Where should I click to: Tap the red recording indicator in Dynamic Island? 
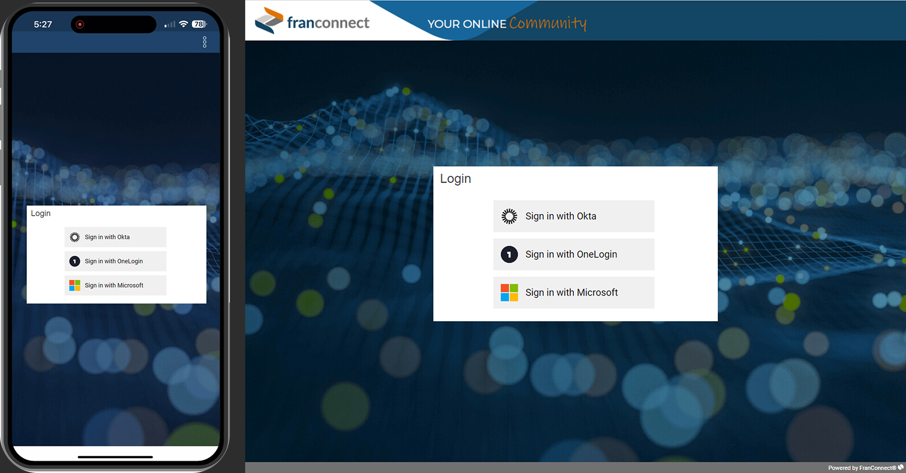point(80,24)
